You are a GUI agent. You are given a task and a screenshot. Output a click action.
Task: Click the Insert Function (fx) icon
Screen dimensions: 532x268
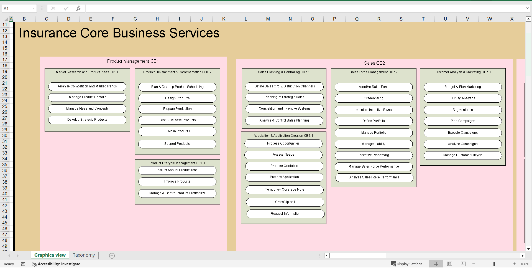tap(78, 8)
